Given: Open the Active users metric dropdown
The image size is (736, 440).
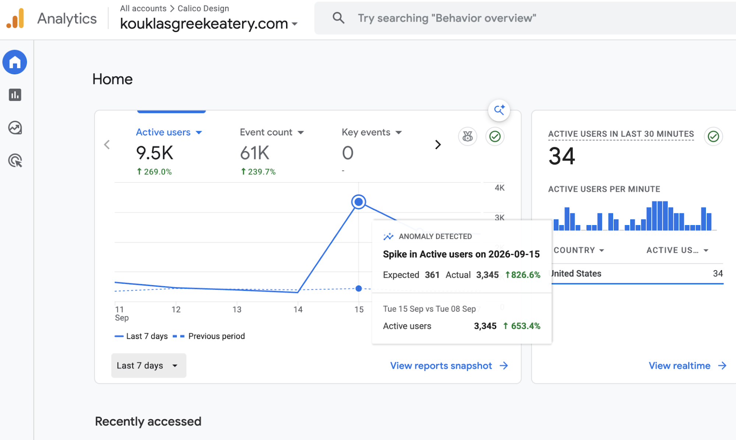Looking at the screenshot, I should [169, 132].
